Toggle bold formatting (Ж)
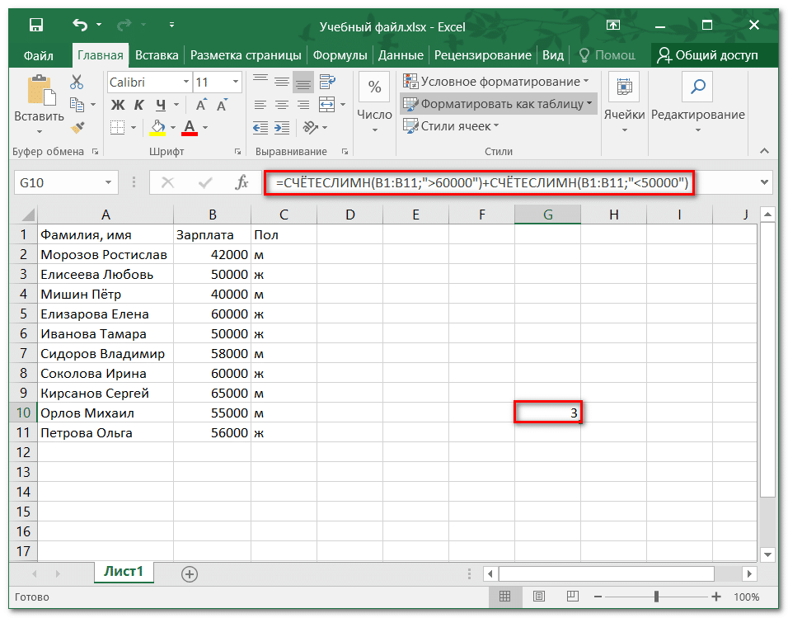Screen dimensions: 788x618 click(x=117, y=105)
